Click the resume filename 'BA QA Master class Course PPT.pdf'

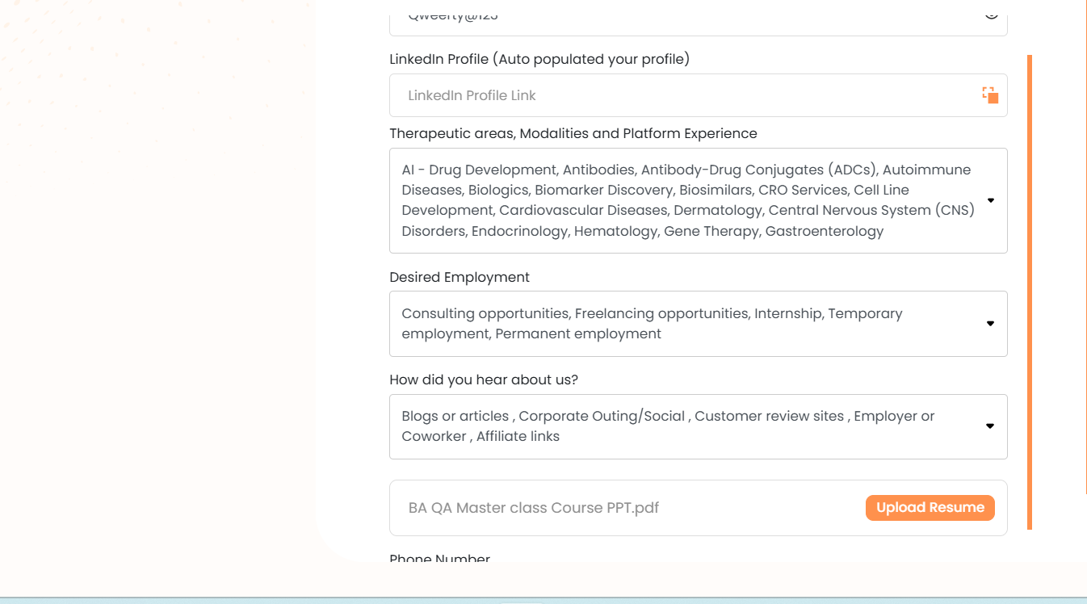(534, 508)
